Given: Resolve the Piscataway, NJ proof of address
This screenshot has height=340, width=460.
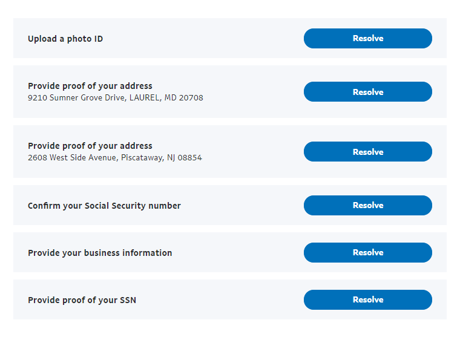Looking at the screenshot, I should coord(367,152).
